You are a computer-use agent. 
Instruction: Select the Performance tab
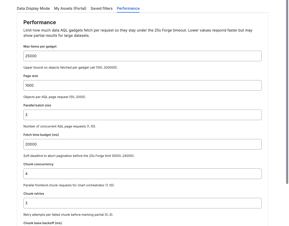click(128, 8)
